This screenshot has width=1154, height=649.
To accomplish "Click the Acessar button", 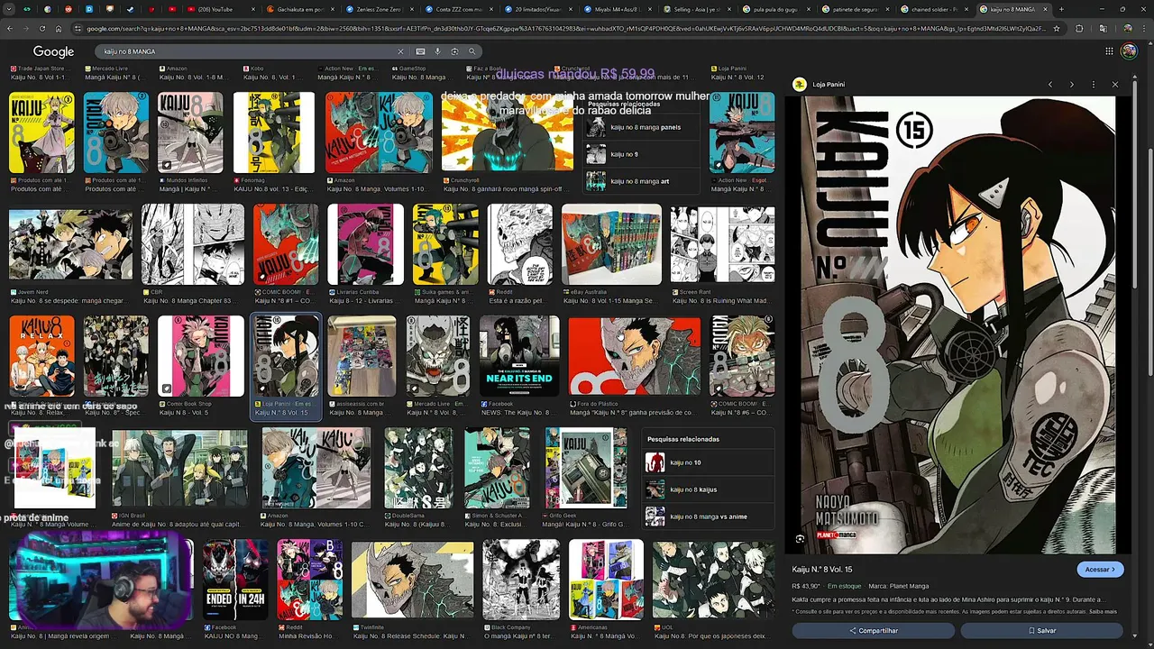I will pyautogui.click(x=1100, y=570).
